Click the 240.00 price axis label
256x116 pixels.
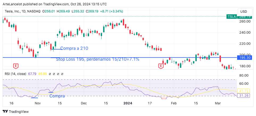click(x=245, y=33)
